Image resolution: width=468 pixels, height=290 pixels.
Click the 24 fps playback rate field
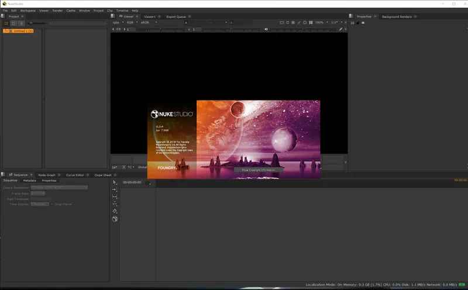116,167
